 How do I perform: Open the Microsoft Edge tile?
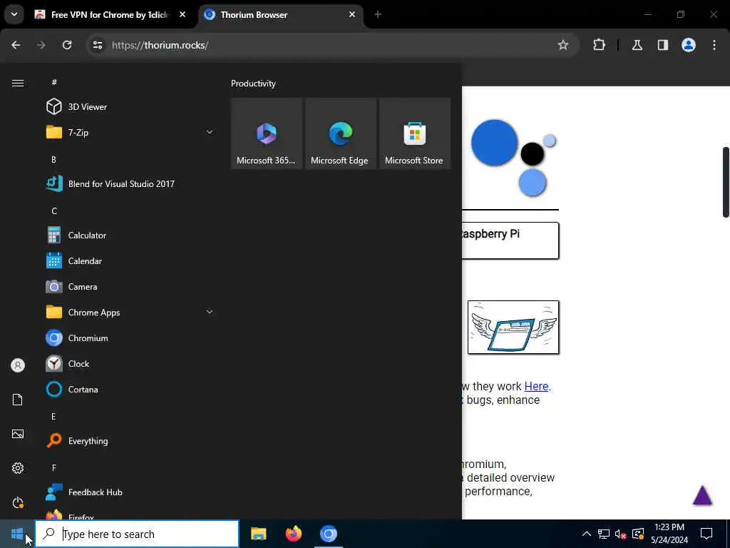coord(340,133)
